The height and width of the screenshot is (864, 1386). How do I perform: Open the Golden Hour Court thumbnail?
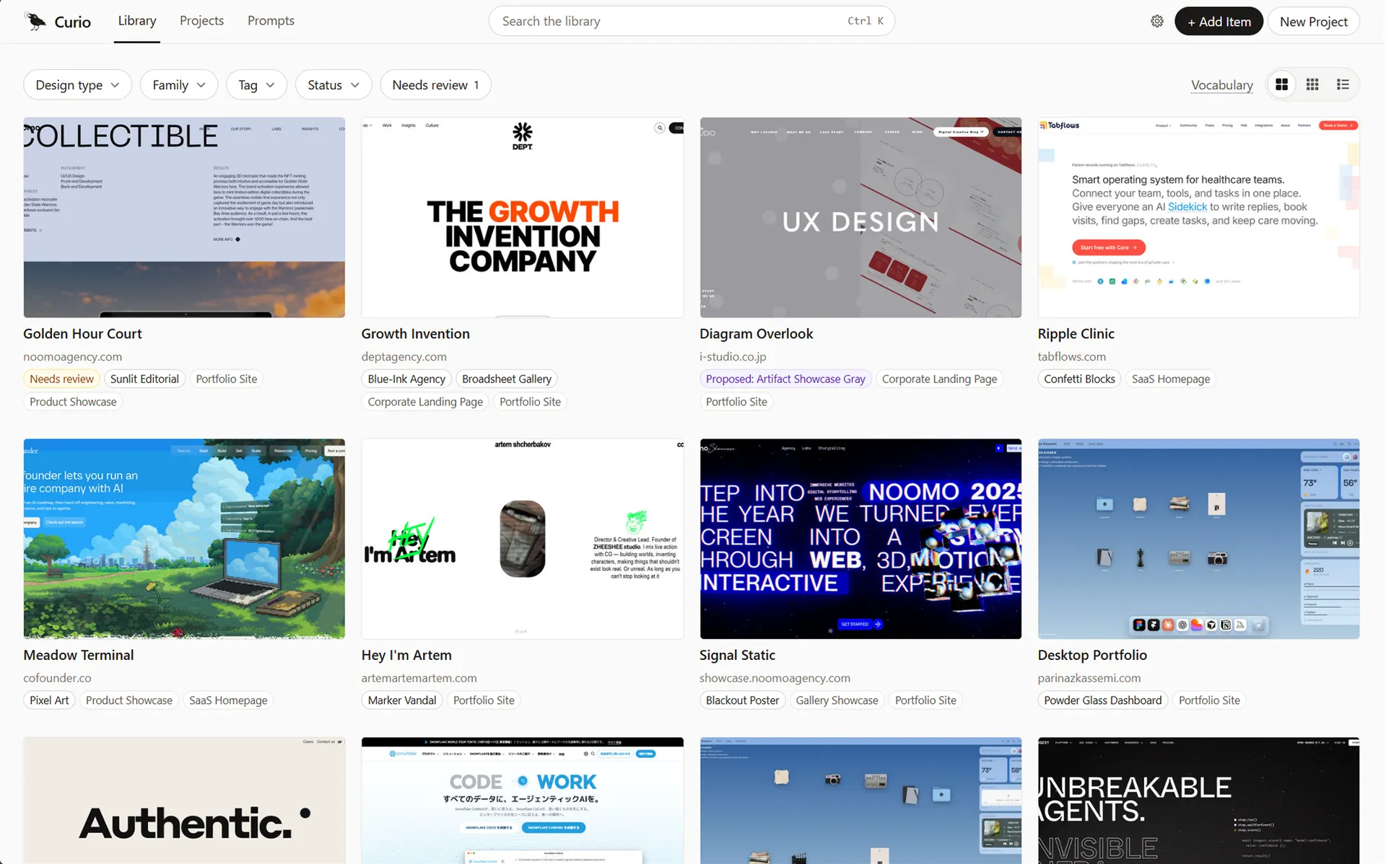coord(184,217)
